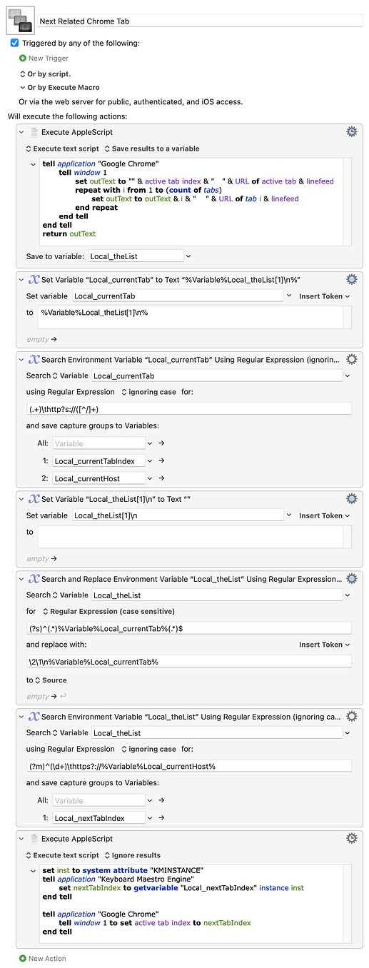Click the '(?s)^(.*)%Variable%Local_currentTab%(.*)$' search field
Screen dimensions: 369x968
(188, 628)
